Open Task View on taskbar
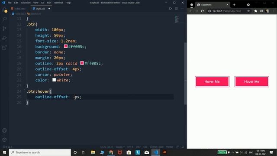277x156 pixels. [x=84, y=152]
